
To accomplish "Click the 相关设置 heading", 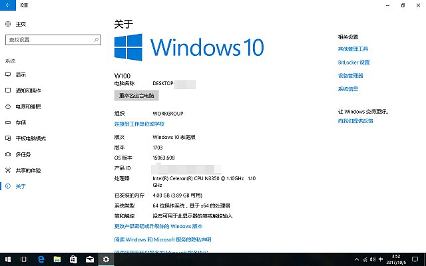I will pyautogui.click(x=348, y=37).
